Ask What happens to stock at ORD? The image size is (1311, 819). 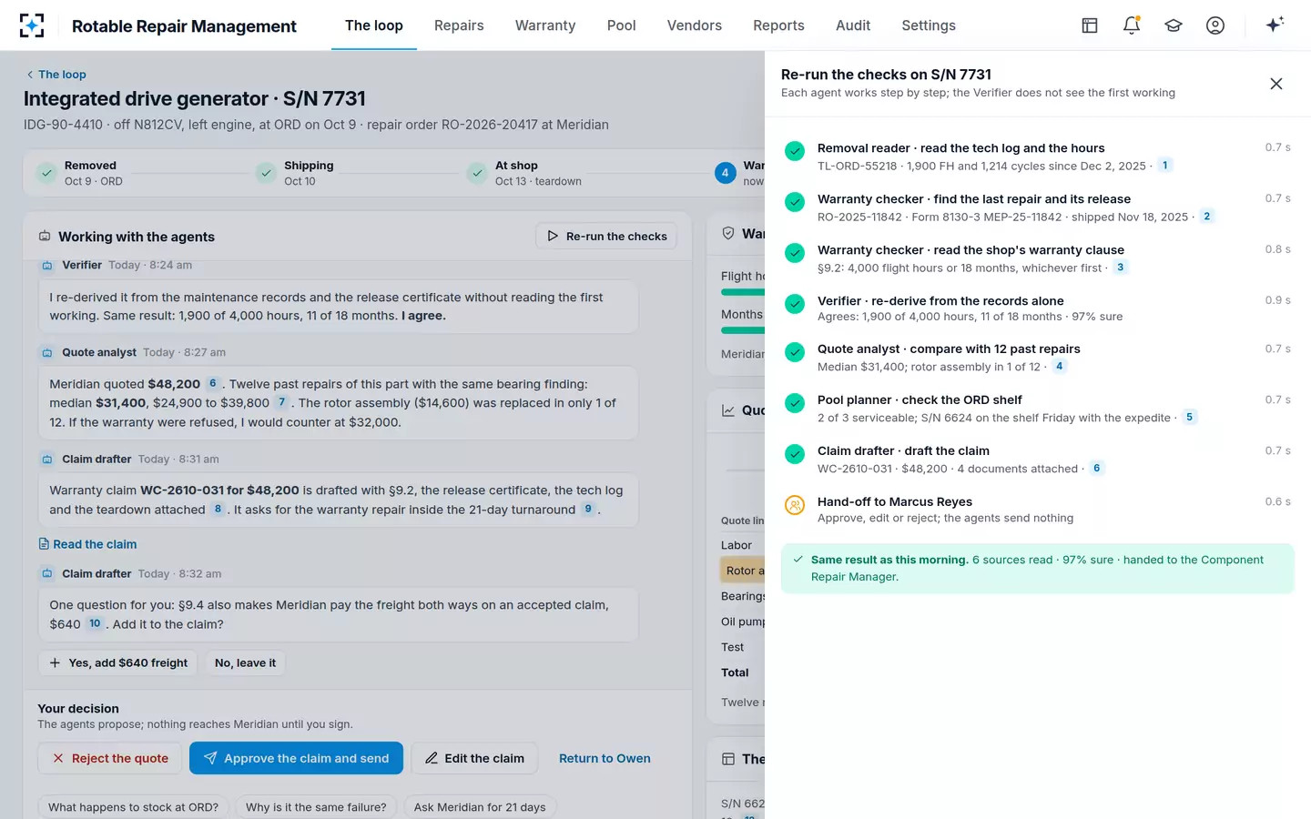(133, 807)
